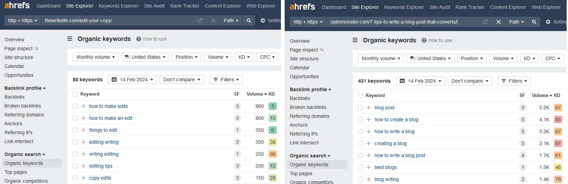The image size is (568, 184).
Task: Open external link icon in thewritelife URL bar
Action: tap(200, 20)
